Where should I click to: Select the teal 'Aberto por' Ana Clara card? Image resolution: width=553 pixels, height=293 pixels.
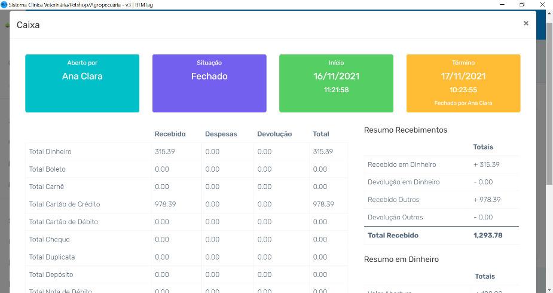(82, 83)
